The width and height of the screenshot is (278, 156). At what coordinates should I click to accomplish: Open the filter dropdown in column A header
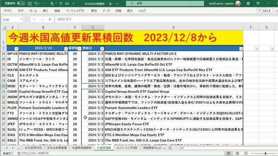(x=16, y=49)
